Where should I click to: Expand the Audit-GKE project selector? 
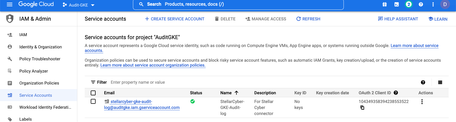(x=78, y=5)
